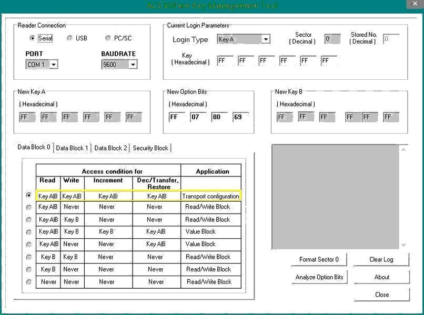
Task: Open the BAUDRATE 9600 dropdown
Action: click(x=119, y=65)
